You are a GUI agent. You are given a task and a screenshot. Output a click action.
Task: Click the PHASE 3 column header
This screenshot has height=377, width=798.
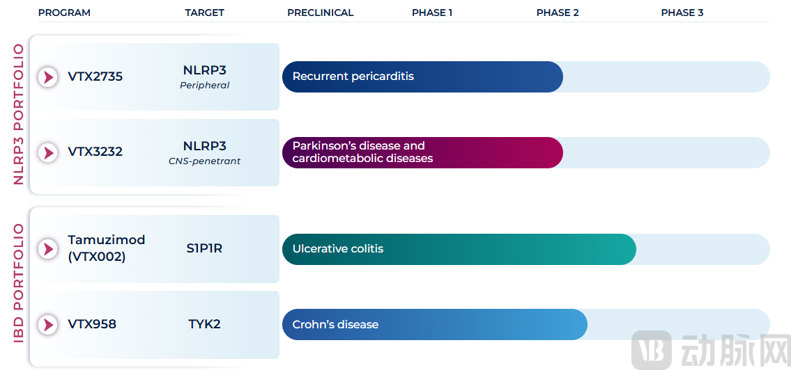click(682, 13)
